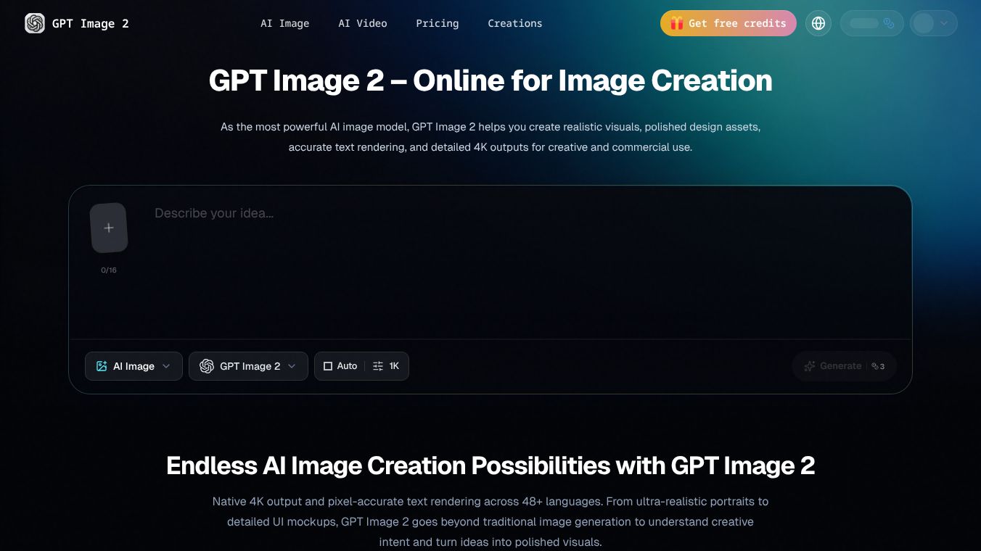Click heading Endless AI Image Creation Possibilities
The width and height of the screenshot is (981, 551).
tap(490, 465)
